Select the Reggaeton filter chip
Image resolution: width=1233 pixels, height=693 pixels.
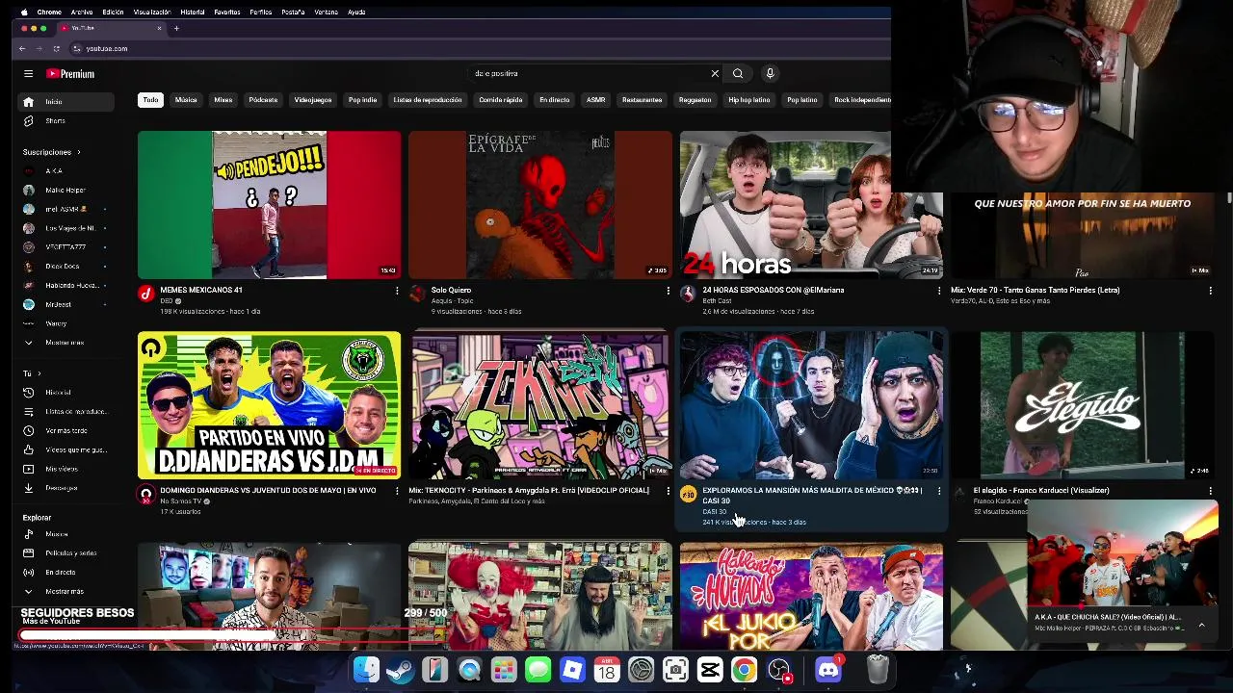[695, 100]
